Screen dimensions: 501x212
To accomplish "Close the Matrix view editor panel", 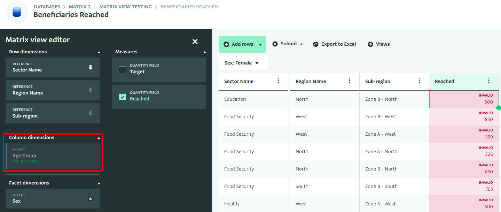I will (195, 41).
